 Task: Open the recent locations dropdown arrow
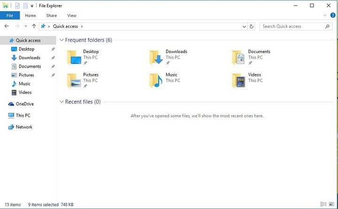(26, 27)
